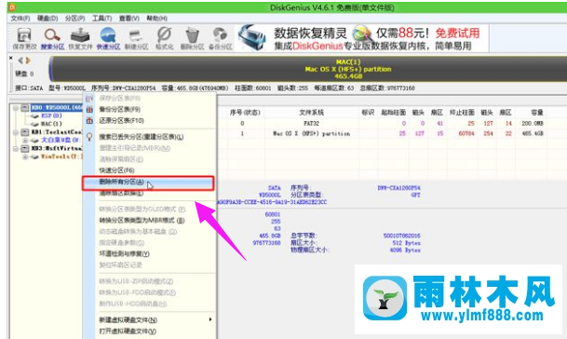Open the 工具(T) menu
The height and width of the screenshot is (339, 567).
point(101,18)
